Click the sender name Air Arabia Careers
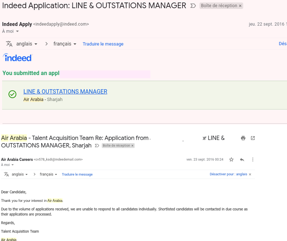This screenshot has height=241, width=287. coord(17,160)
